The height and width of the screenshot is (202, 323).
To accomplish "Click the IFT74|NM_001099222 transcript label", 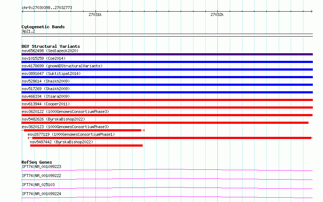I will (41, 176).
